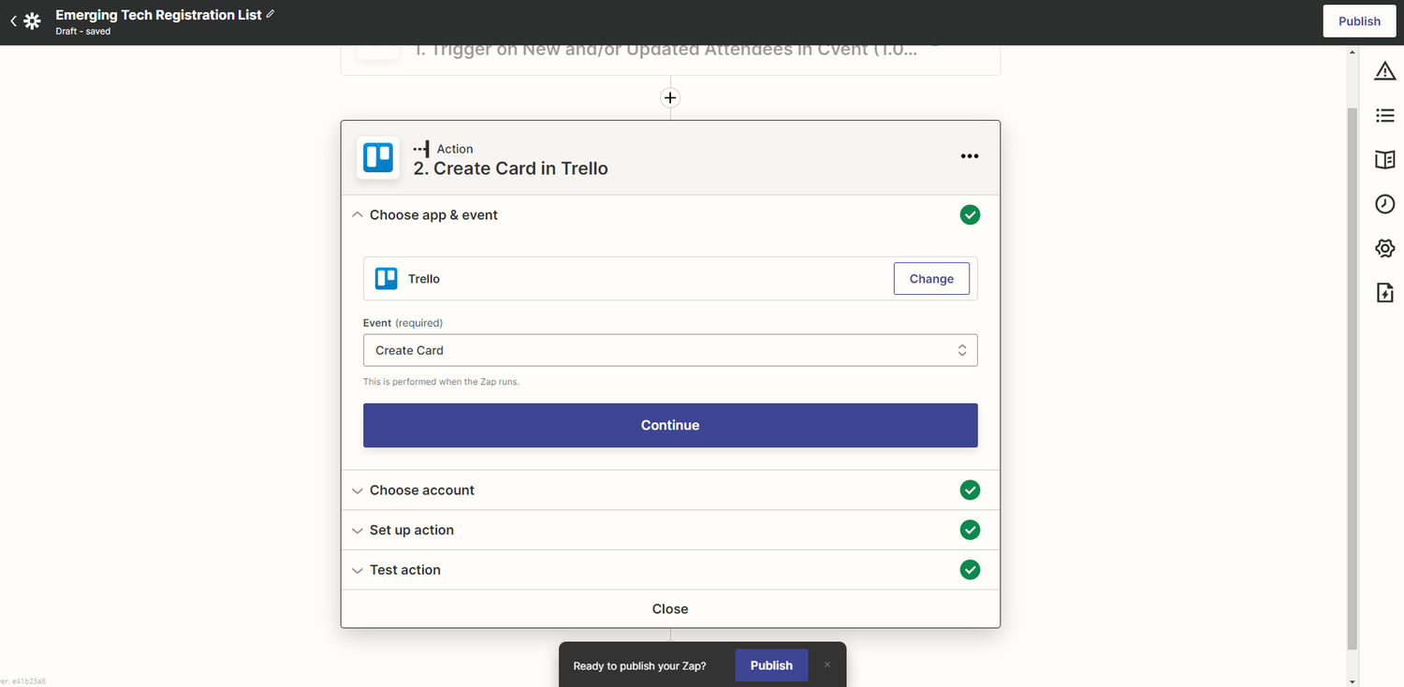This screenshot has height=687, width=1404.
Task: Click the Continue button
Action: pyautogui.click(x=669, y=425)
